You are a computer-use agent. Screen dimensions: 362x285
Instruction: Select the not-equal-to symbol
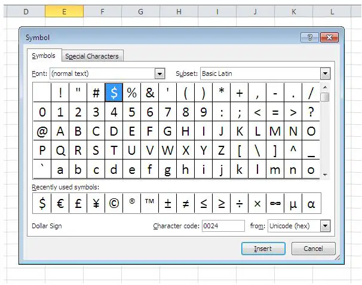point(186,203)
